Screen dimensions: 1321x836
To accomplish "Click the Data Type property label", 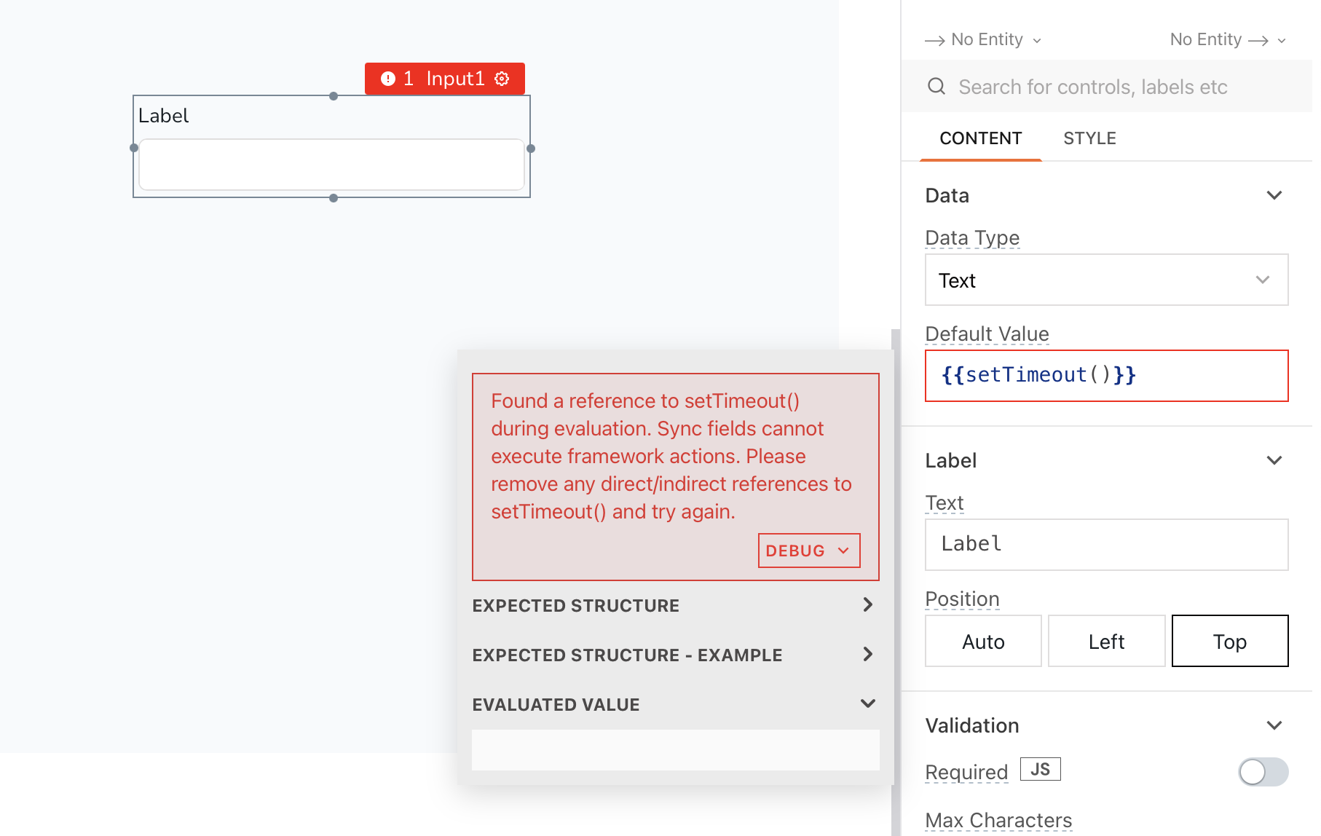I will coord(972,238).
